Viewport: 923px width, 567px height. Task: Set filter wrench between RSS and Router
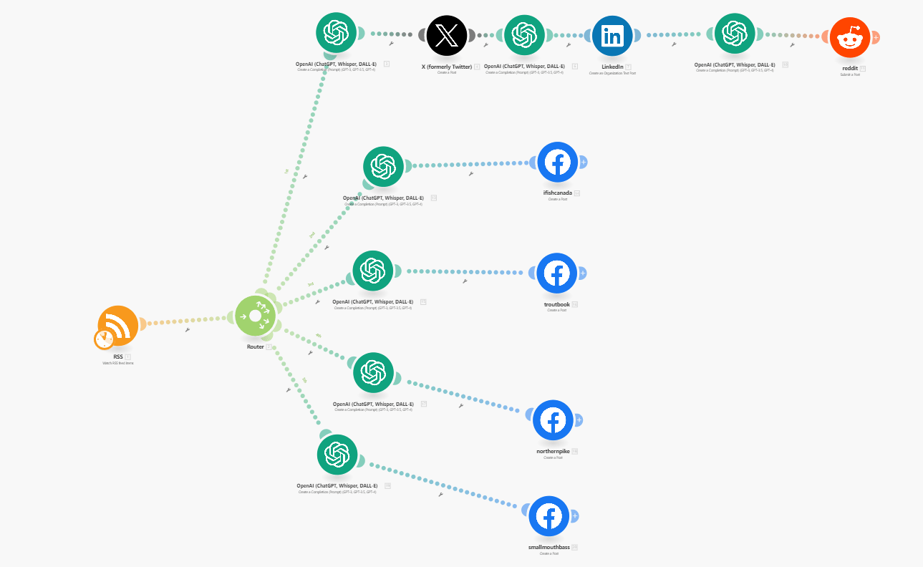click(x=187, y=330)
